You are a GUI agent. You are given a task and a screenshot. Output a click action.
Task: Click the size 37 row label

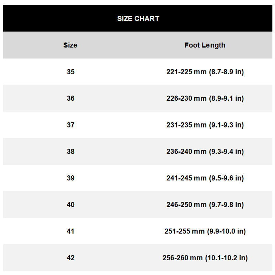(x=70, y=125)
